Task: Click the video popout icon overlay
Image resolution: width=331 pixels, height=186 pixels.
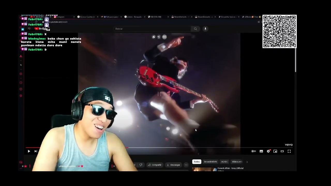Action: 154,37
